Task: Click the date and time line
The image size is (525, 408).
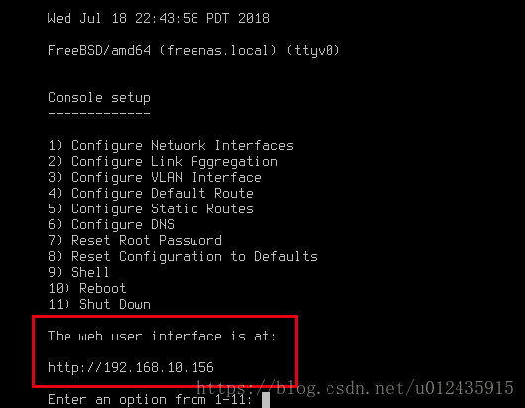Action: 159,18
